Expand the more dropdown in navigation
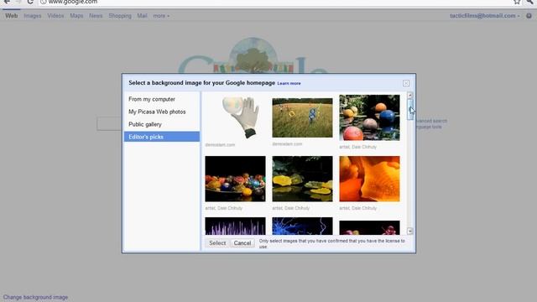This screenshot has height=302, width=537. (x=161, y=16)
